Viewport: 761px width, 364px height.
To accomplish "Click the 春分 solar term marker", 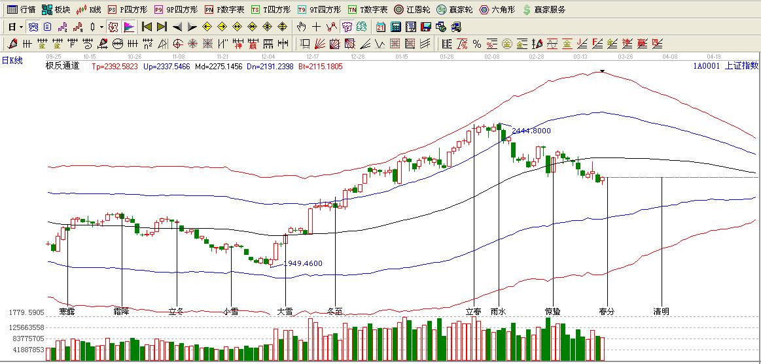I will click(607, 312).
